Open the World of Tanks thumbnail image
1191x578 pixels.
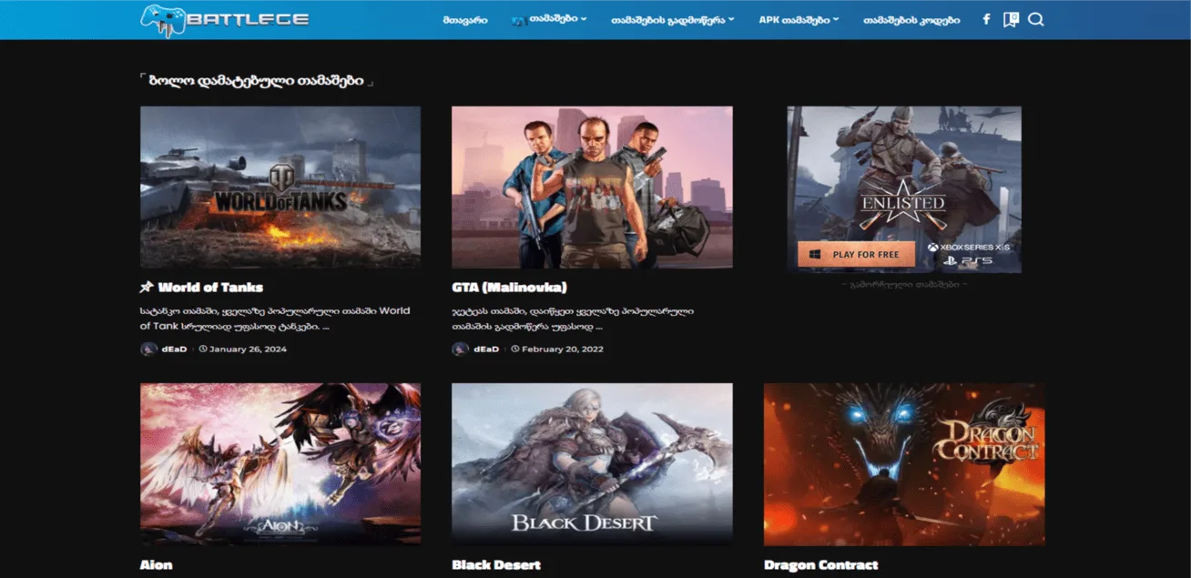[280, 187]
